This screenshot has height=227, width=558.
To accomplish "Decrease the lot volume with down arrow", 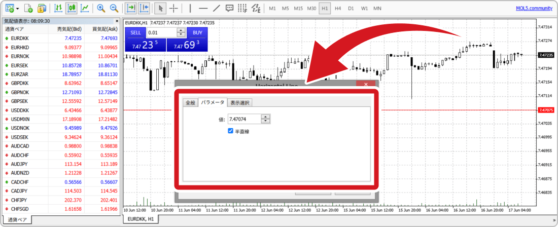I will tap(182, 35).
